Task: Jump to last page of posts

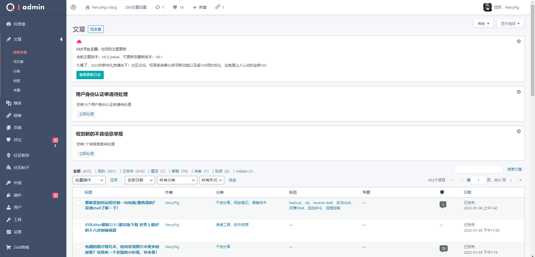Action: pos(520,180)
